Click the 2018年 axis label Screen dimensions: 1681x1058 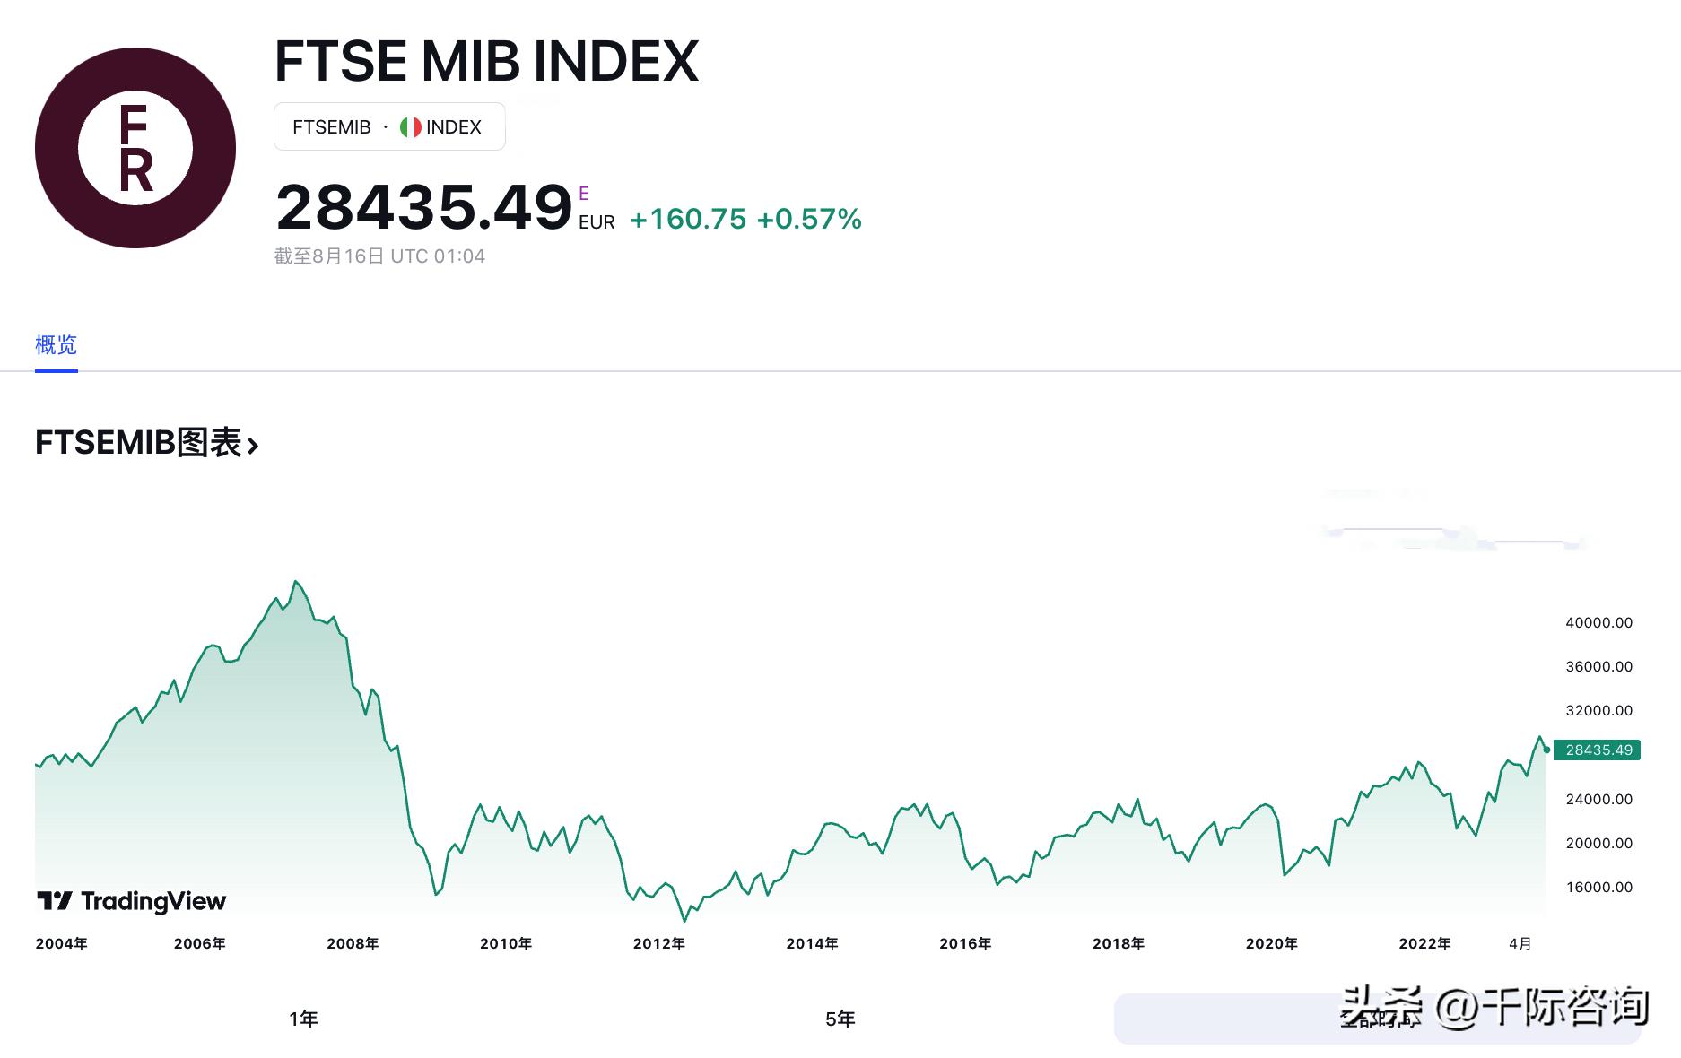[1119, 943]
